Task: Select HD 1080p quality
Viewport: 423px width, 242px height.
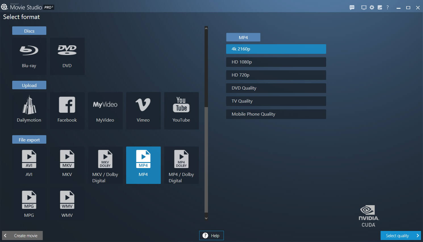Action: coord(276,62)
